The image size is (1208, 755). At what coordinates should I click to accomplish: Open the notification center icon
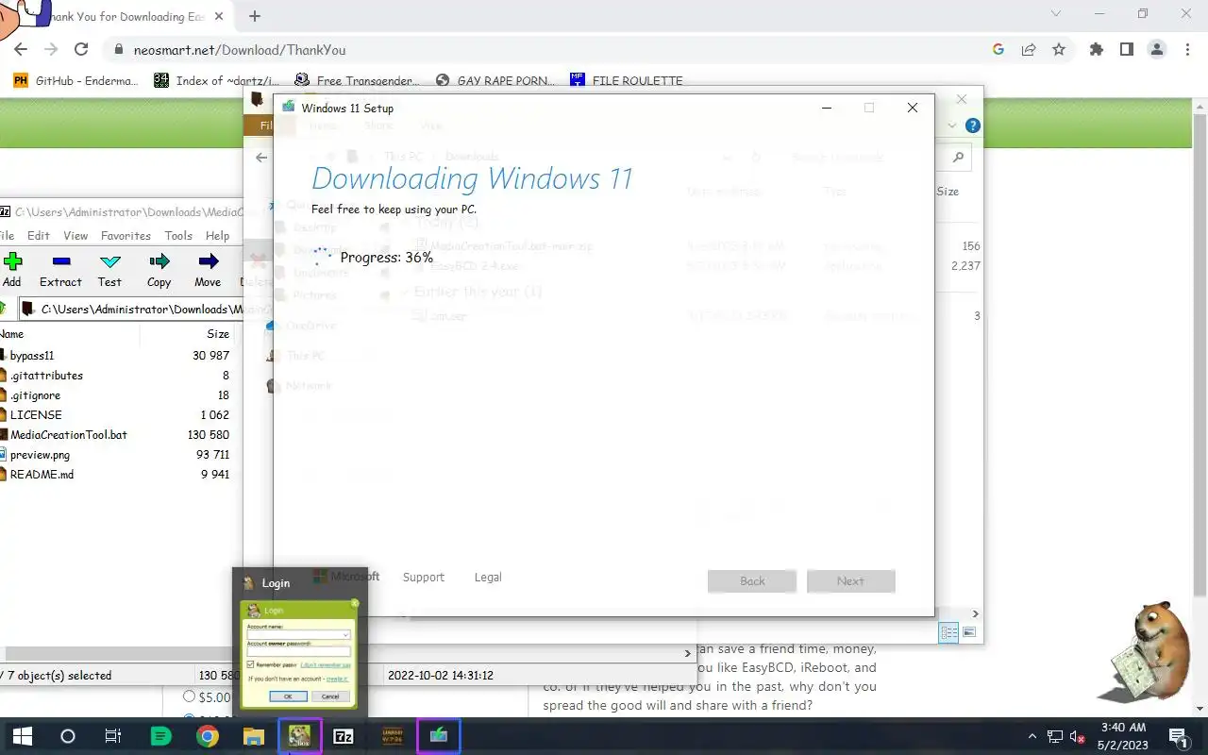coord(1178,736)
